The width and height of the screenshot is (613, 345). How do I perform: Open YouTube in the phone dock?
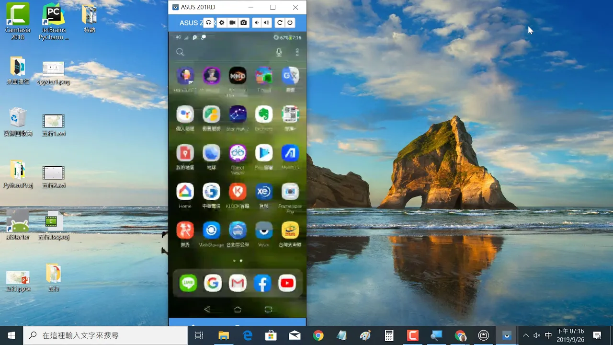(x=287, y=283)
